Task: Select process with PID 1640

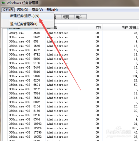Action: (x=73, y=46)
